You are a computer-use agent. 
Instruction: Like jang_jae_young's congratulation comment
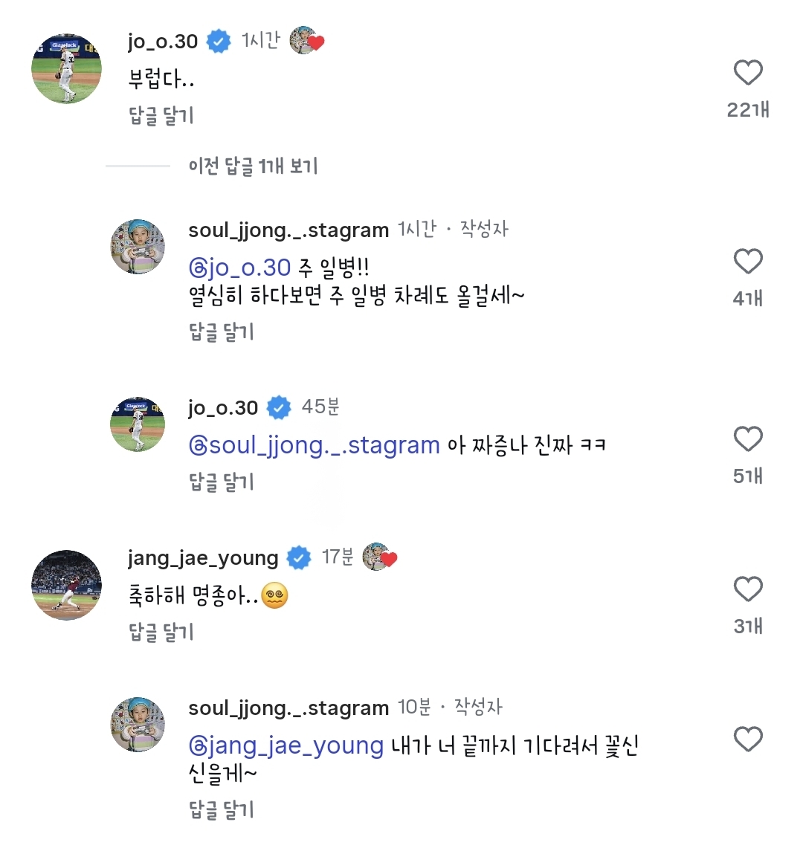(748, 589)
